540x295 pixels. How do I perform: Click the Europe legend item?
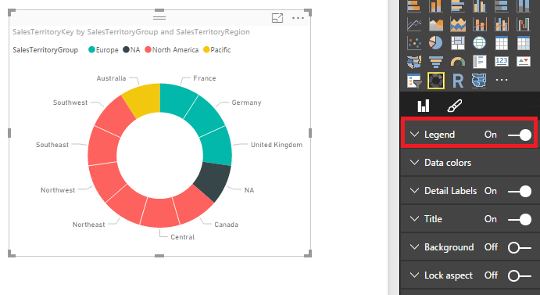(103, 49)
